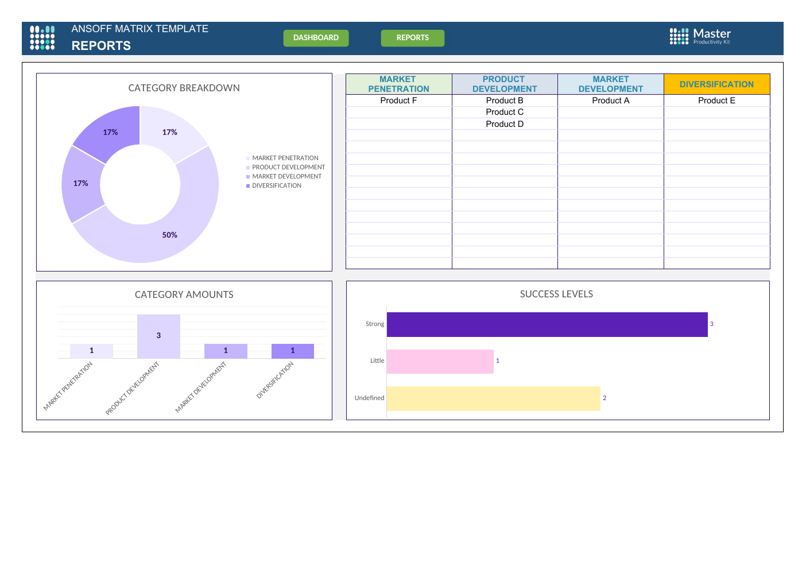Select the Little success level bar
Image resolution: width=806 pixels, height=570 pixels.
(x=440, y=362)
